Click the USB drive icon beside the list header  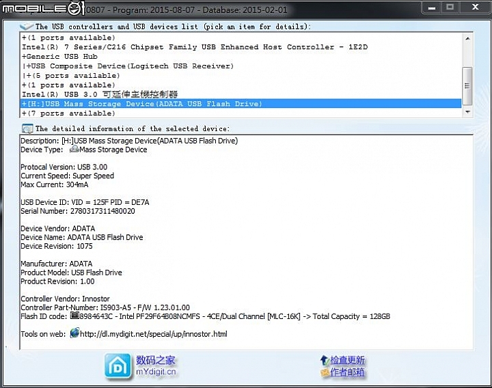27,27
